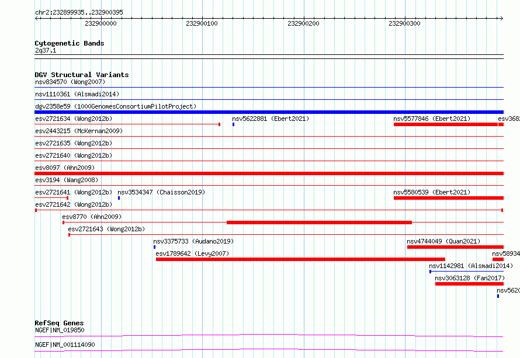Open the esv2721643 (Wong2012b) label

click(106, 229)
